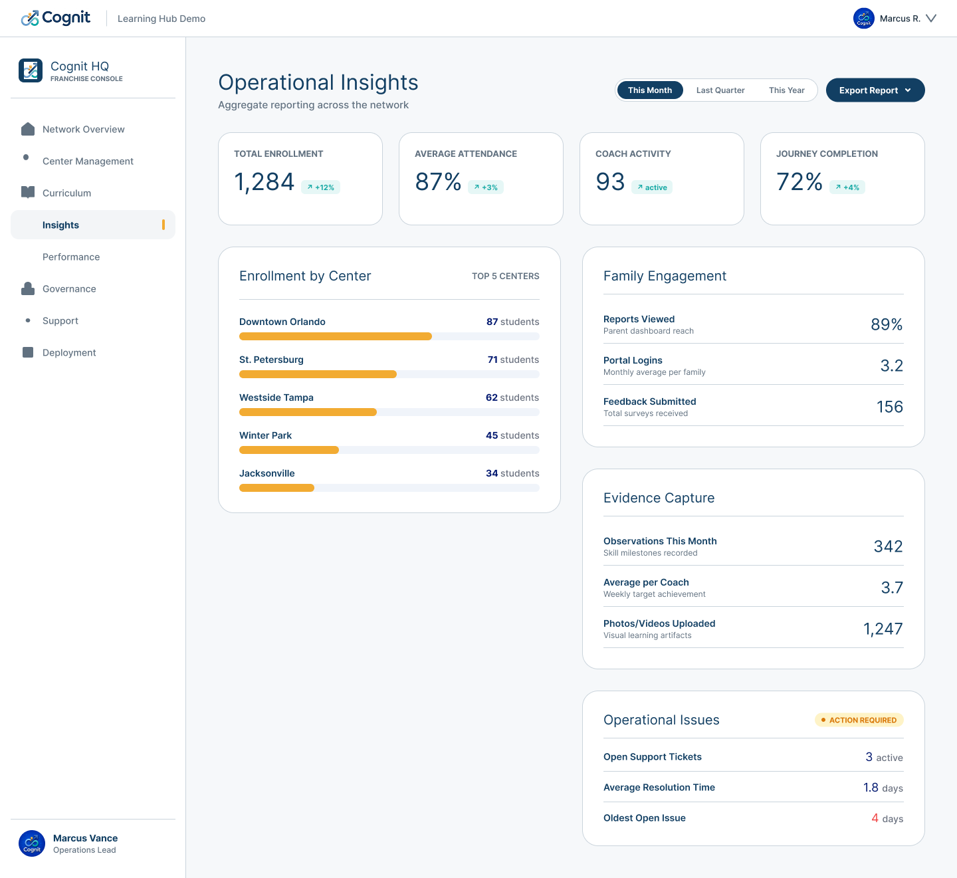The width and height of the screenshot is (957, 878).
Task: Click Marcus Vance avatar in sidebar footer
Action: 32,843
